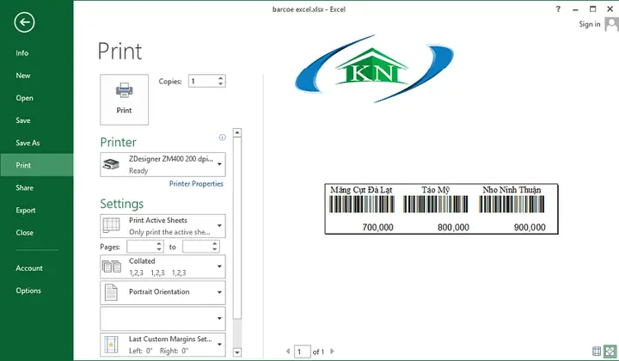Click 'Táo Mỹ' label in preview
This screenshot has width=619, height=361.
click(x=435, y=190)
